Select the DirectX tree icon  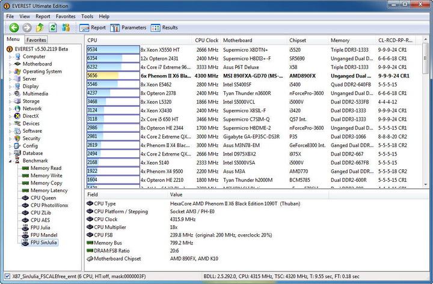coord(17,116)
